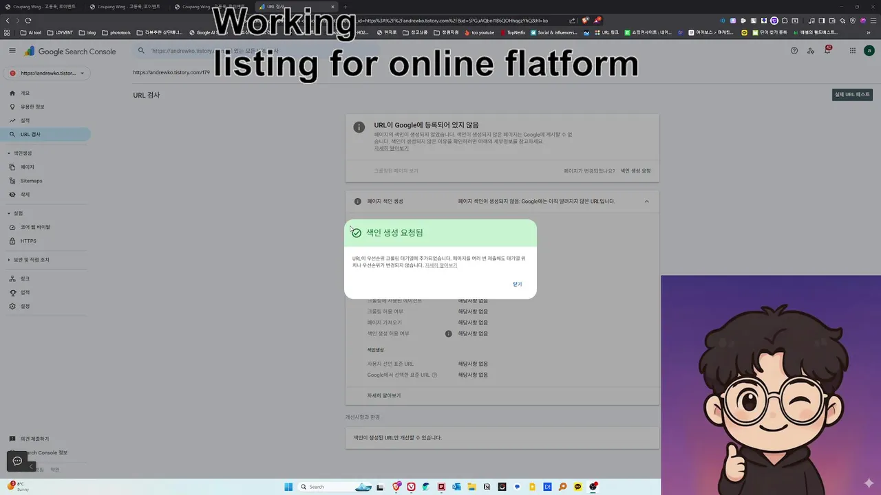This screenshot has width=881, height=495.
Task: Open 자세히 알아보기 under URL status
Action: click(391, 148)
